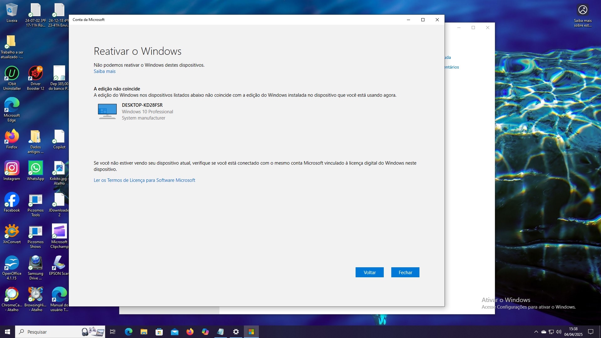
Task: Open the Settings gear taskbar icon
Action: pos(236,332)
